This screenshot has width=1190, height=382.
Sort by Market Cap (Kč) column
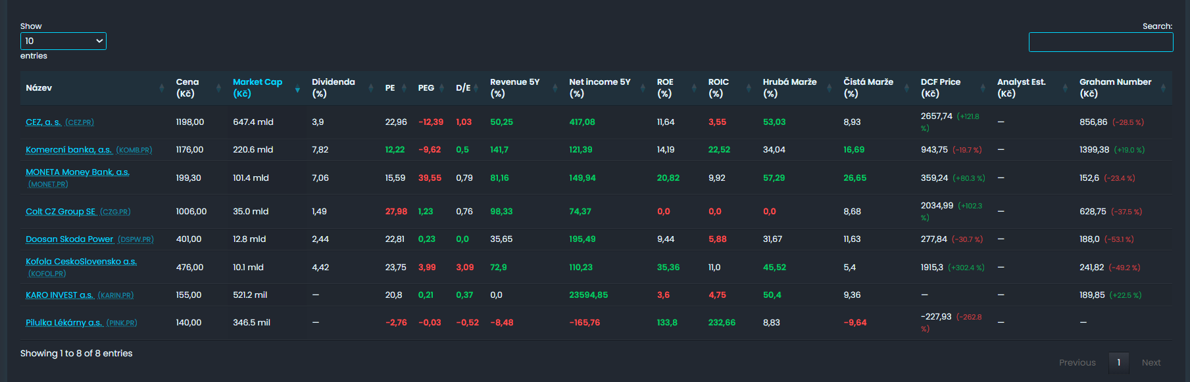tap(266, 88)
